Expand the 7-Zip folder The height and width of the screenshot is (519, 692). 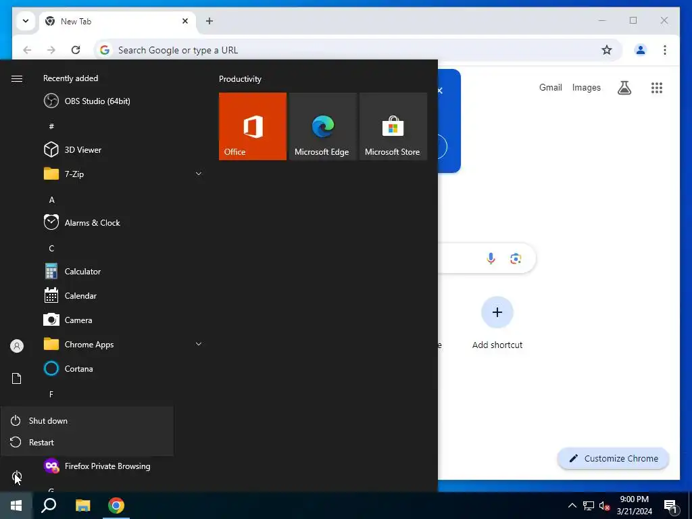click(123, 174)
